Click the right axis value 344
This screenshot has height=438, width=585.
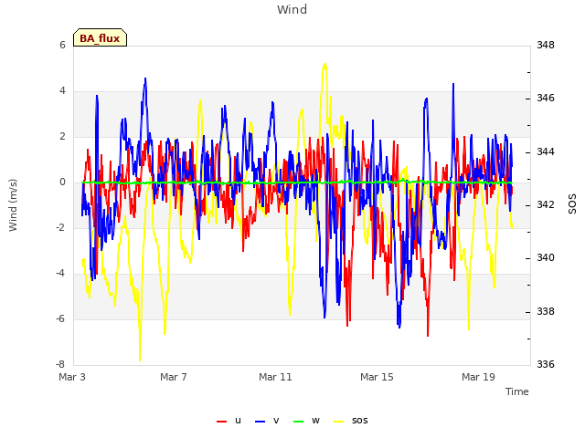coord(546,151)
